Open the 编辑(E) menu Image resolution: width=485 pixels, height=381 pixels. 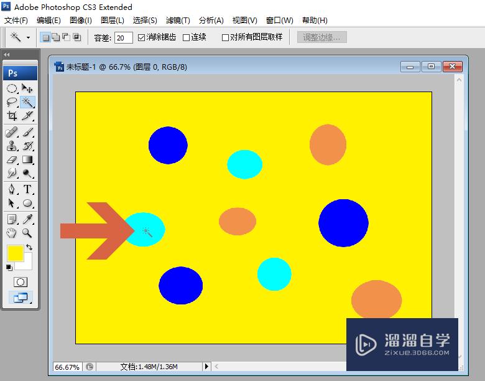coord(48,21)
